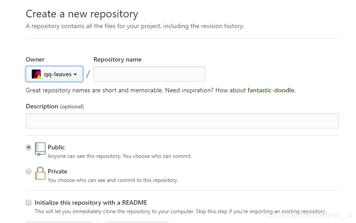The image size is (356, 223).
Task: Focus the Description optional text field
Action: click(182, 121)
